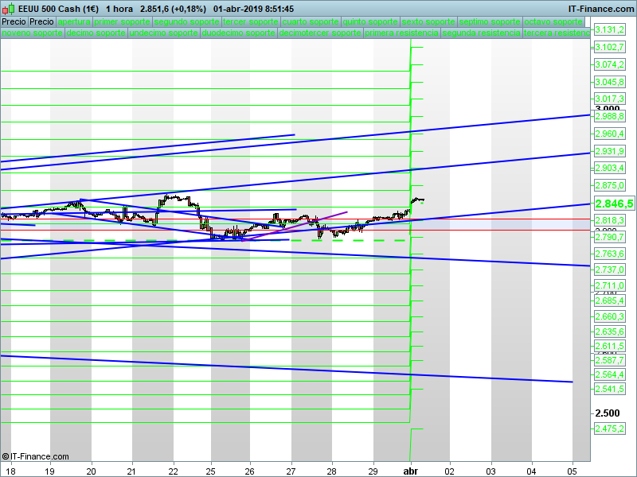Click the current price label 2.846,5
This screenshot has width=637, height=477.
coord(614,204)
